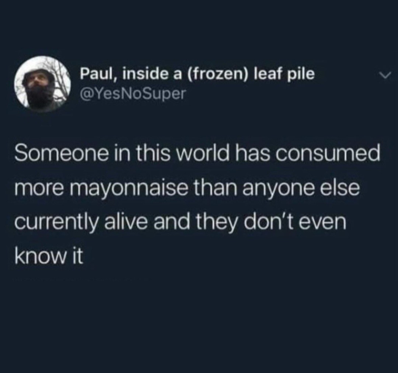Open the @YesNoSuper handle link

click(133, 94)
